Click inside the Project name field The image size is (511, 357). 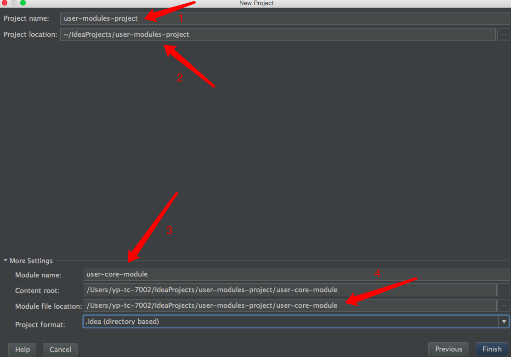click(230, 18)
